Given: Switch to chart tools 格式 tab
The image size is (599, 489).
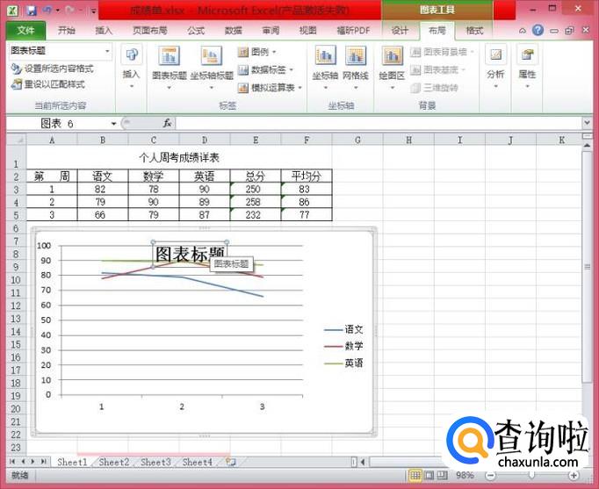Looking at the screenshot, I should coord(474,31).
